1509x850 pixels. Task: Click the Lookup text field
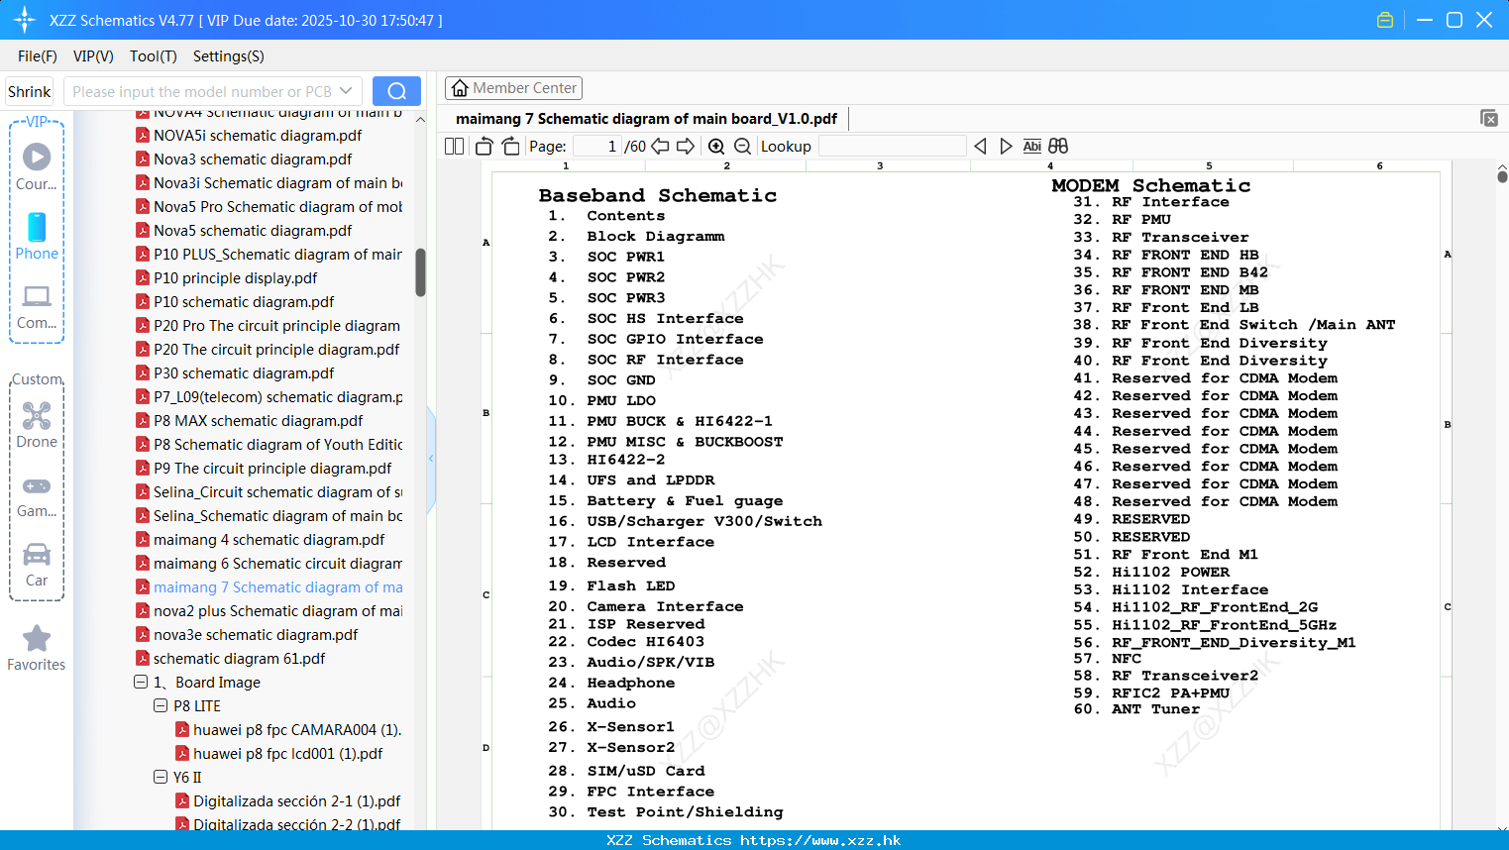click(892, 146)
